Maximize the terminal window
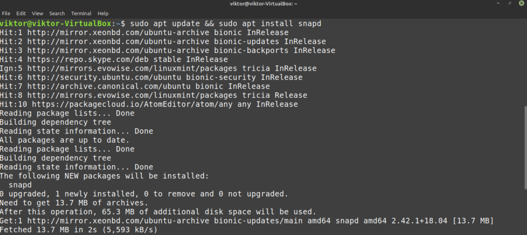Viewport: 527px width, 235px height. [510, 4]
